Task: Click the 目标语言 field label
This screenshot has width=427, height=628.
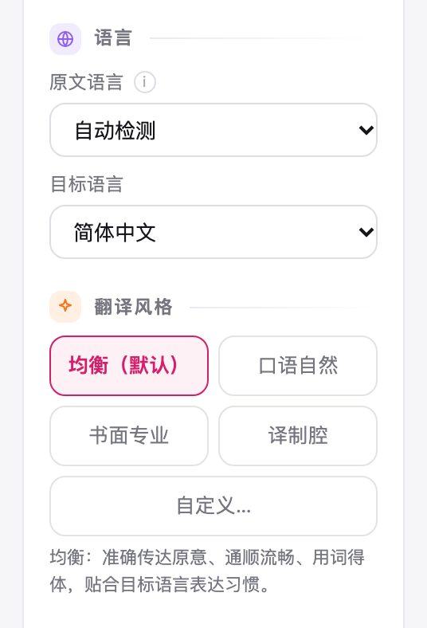Action: point(87,184)
